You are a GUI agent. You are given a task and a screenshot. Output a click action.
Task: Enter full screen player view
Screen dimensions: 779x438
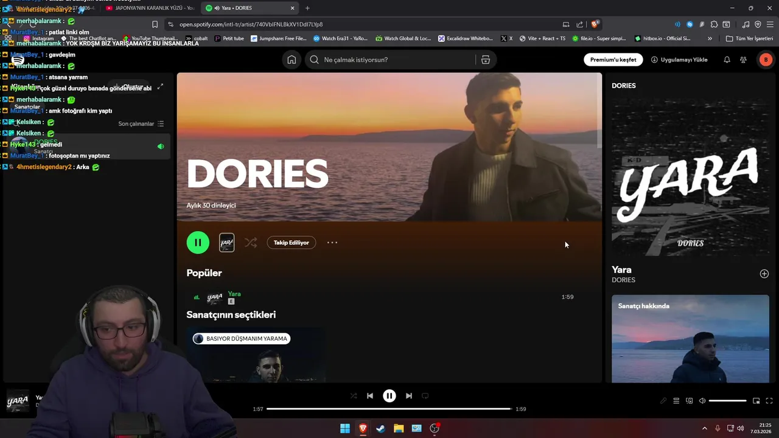coord(769,401)
